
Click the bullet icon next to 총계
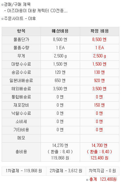tap(87, 180)
